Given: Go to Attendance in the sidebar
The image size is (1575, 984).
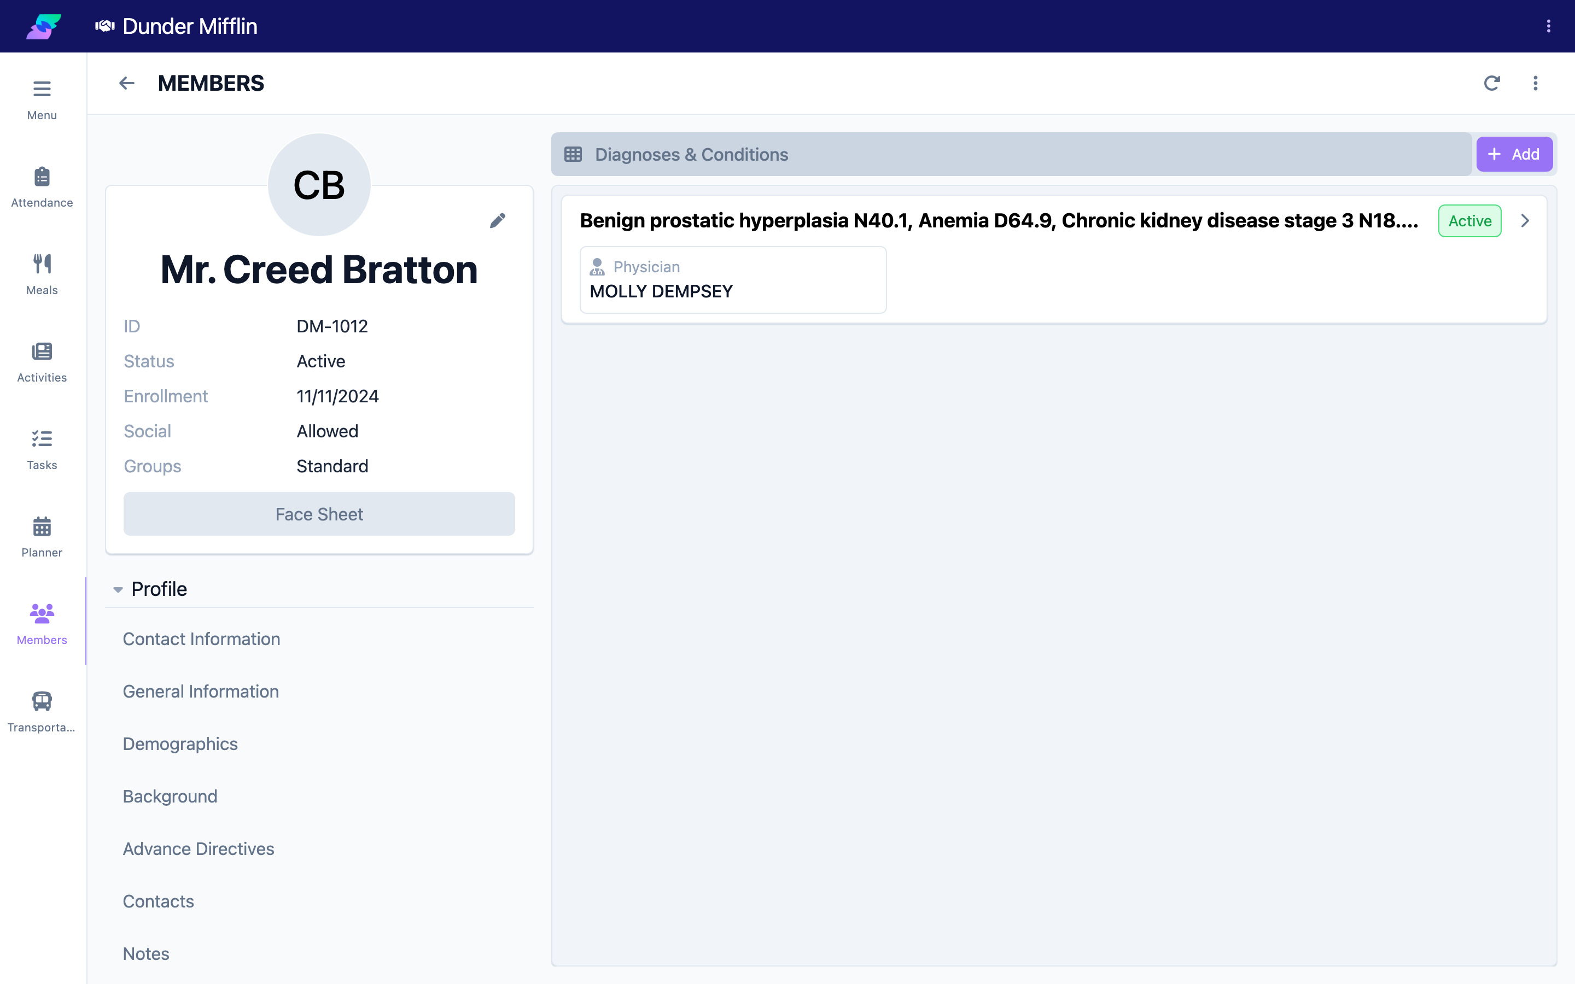Looking at the screenshot, I should [x=42, y=187].
